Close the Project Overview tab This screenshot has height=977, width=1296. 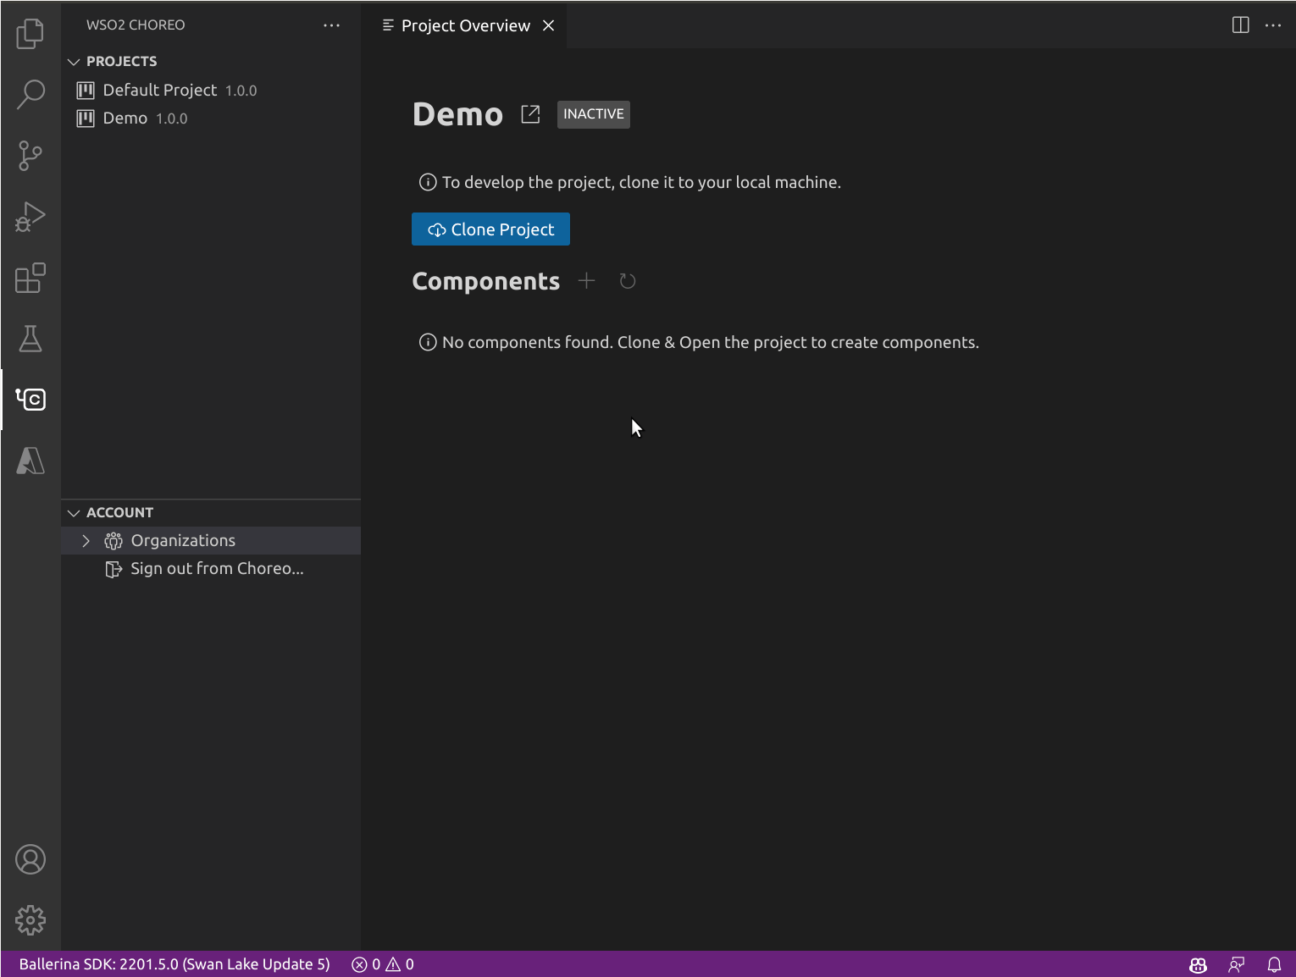pyautogui.click(x=549, y=25)
